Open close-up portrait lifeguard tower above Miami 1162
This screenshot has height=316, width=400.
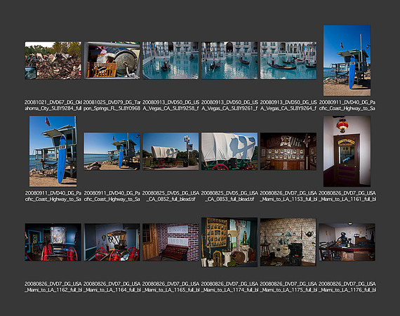(x=53, y=152)
